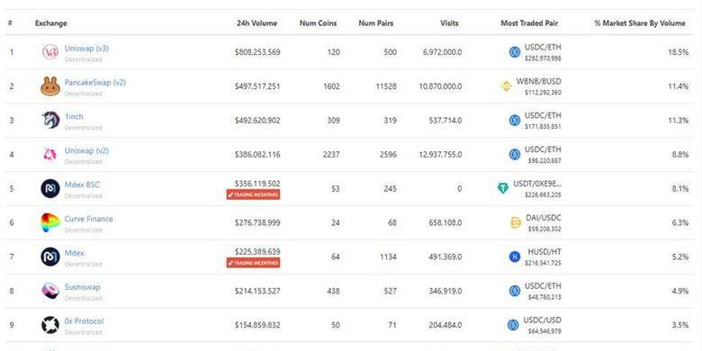Click the Sushiswap sushi logo
Screen dimensions: 702x351
[50, 291]
